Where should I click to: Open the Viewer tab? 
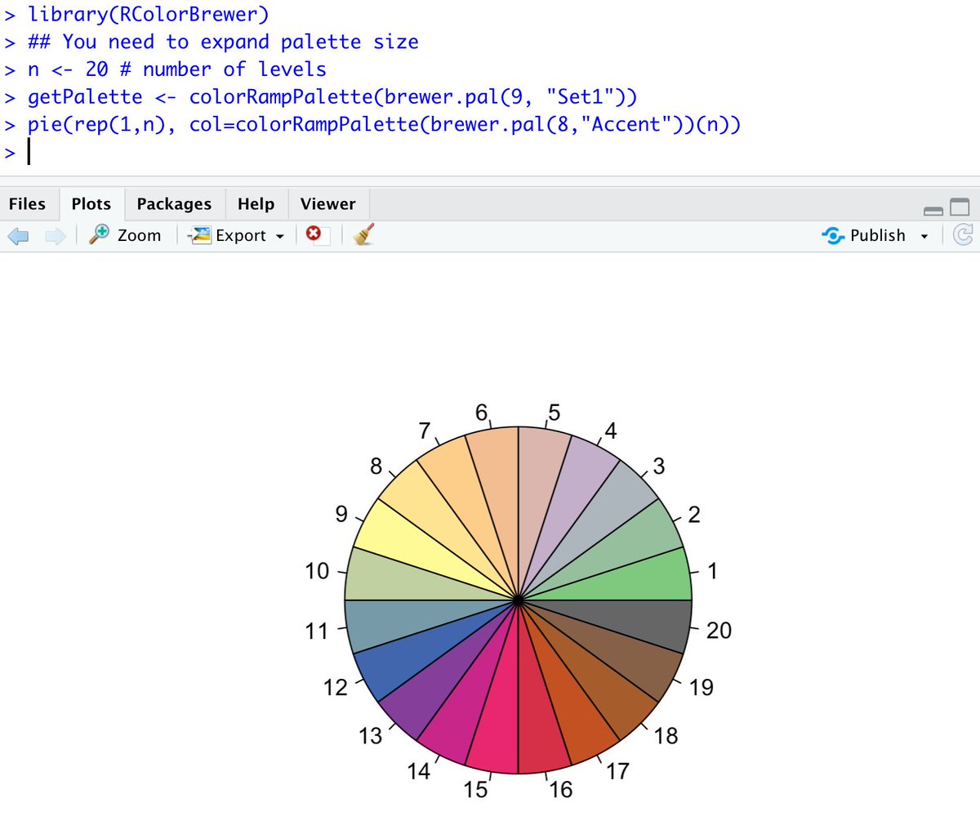[x=327, y=203]
